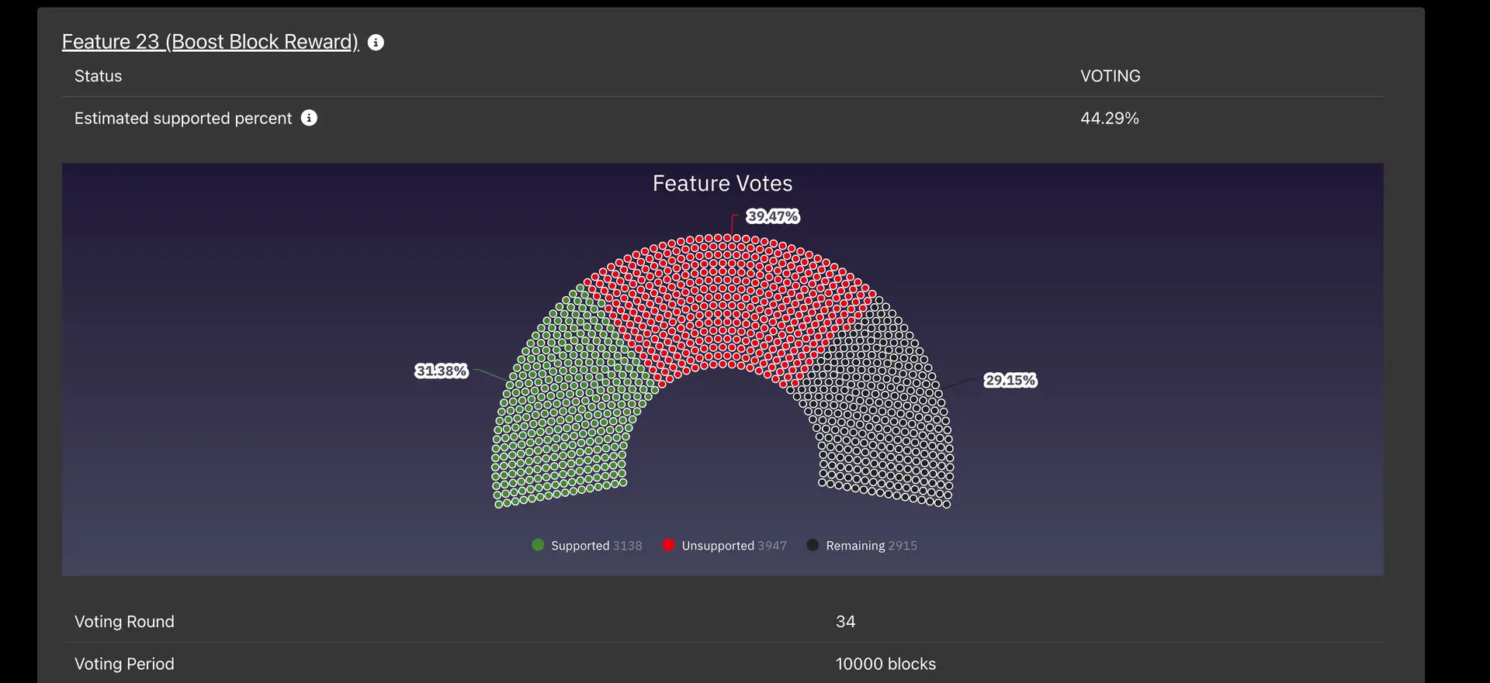
Task: Open the Feature 23 (Boost Block Reward) link
Action: click(x=210, y=42)
